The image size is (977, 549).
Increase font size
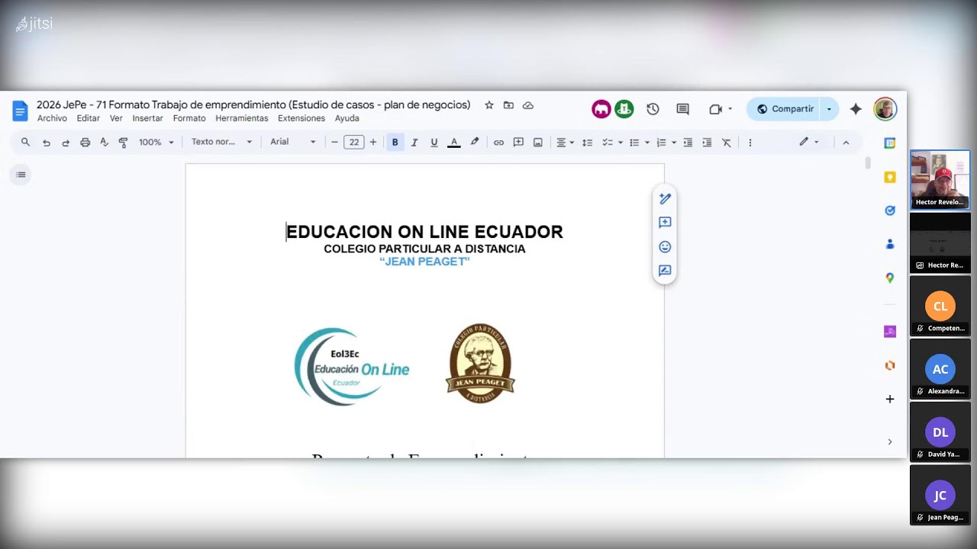[x=373, y=142]
